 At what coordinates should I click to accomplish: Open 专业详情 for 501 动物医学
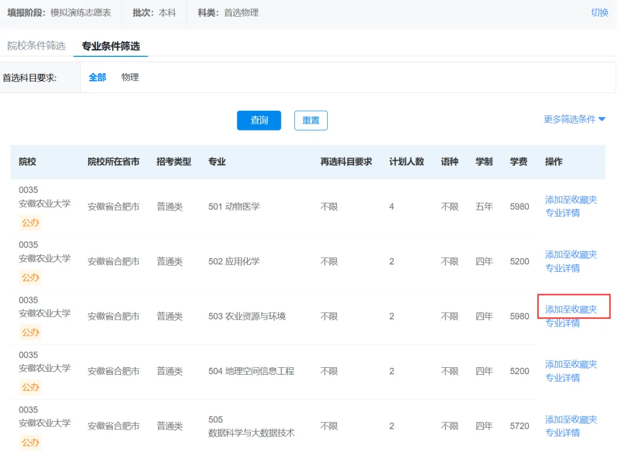pyautogui.click(x=562, y=213)
